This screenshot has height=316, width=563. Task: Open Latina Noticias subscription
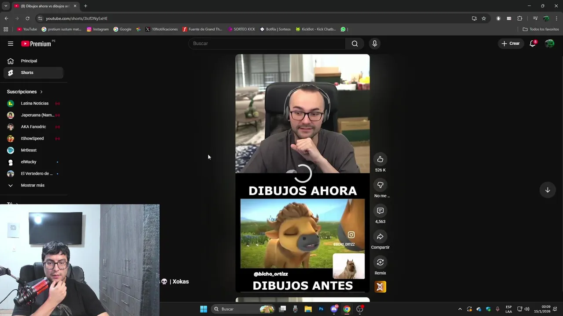(x=33, y=104)
